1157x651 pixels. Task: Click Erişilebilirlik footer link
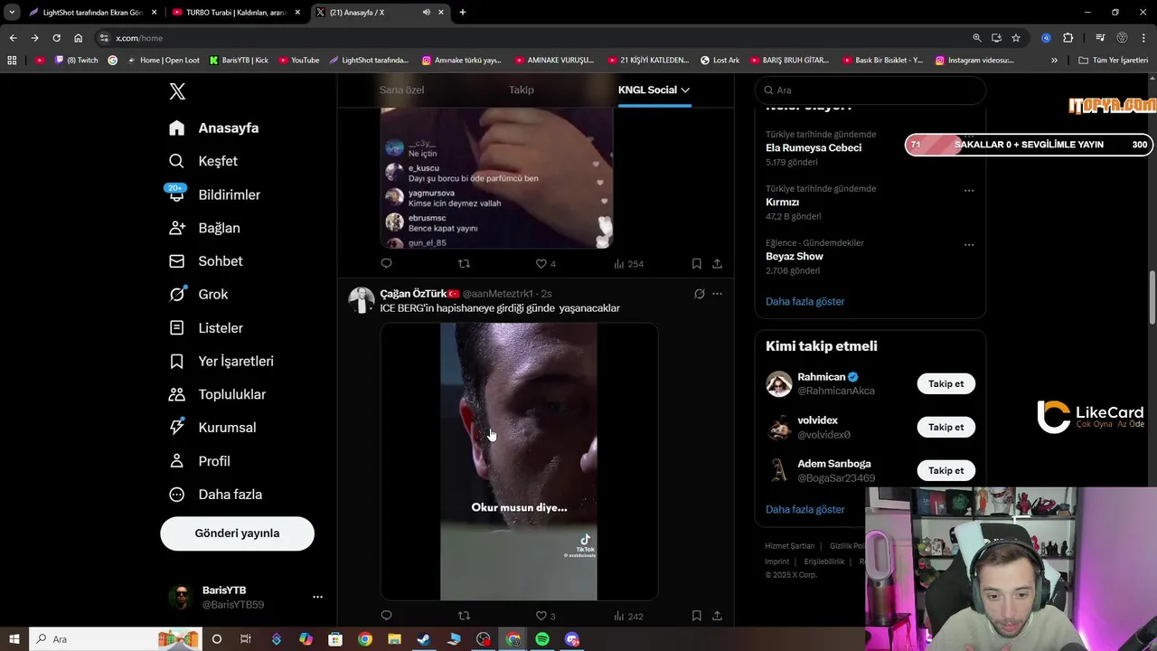[x=823, y=561]
